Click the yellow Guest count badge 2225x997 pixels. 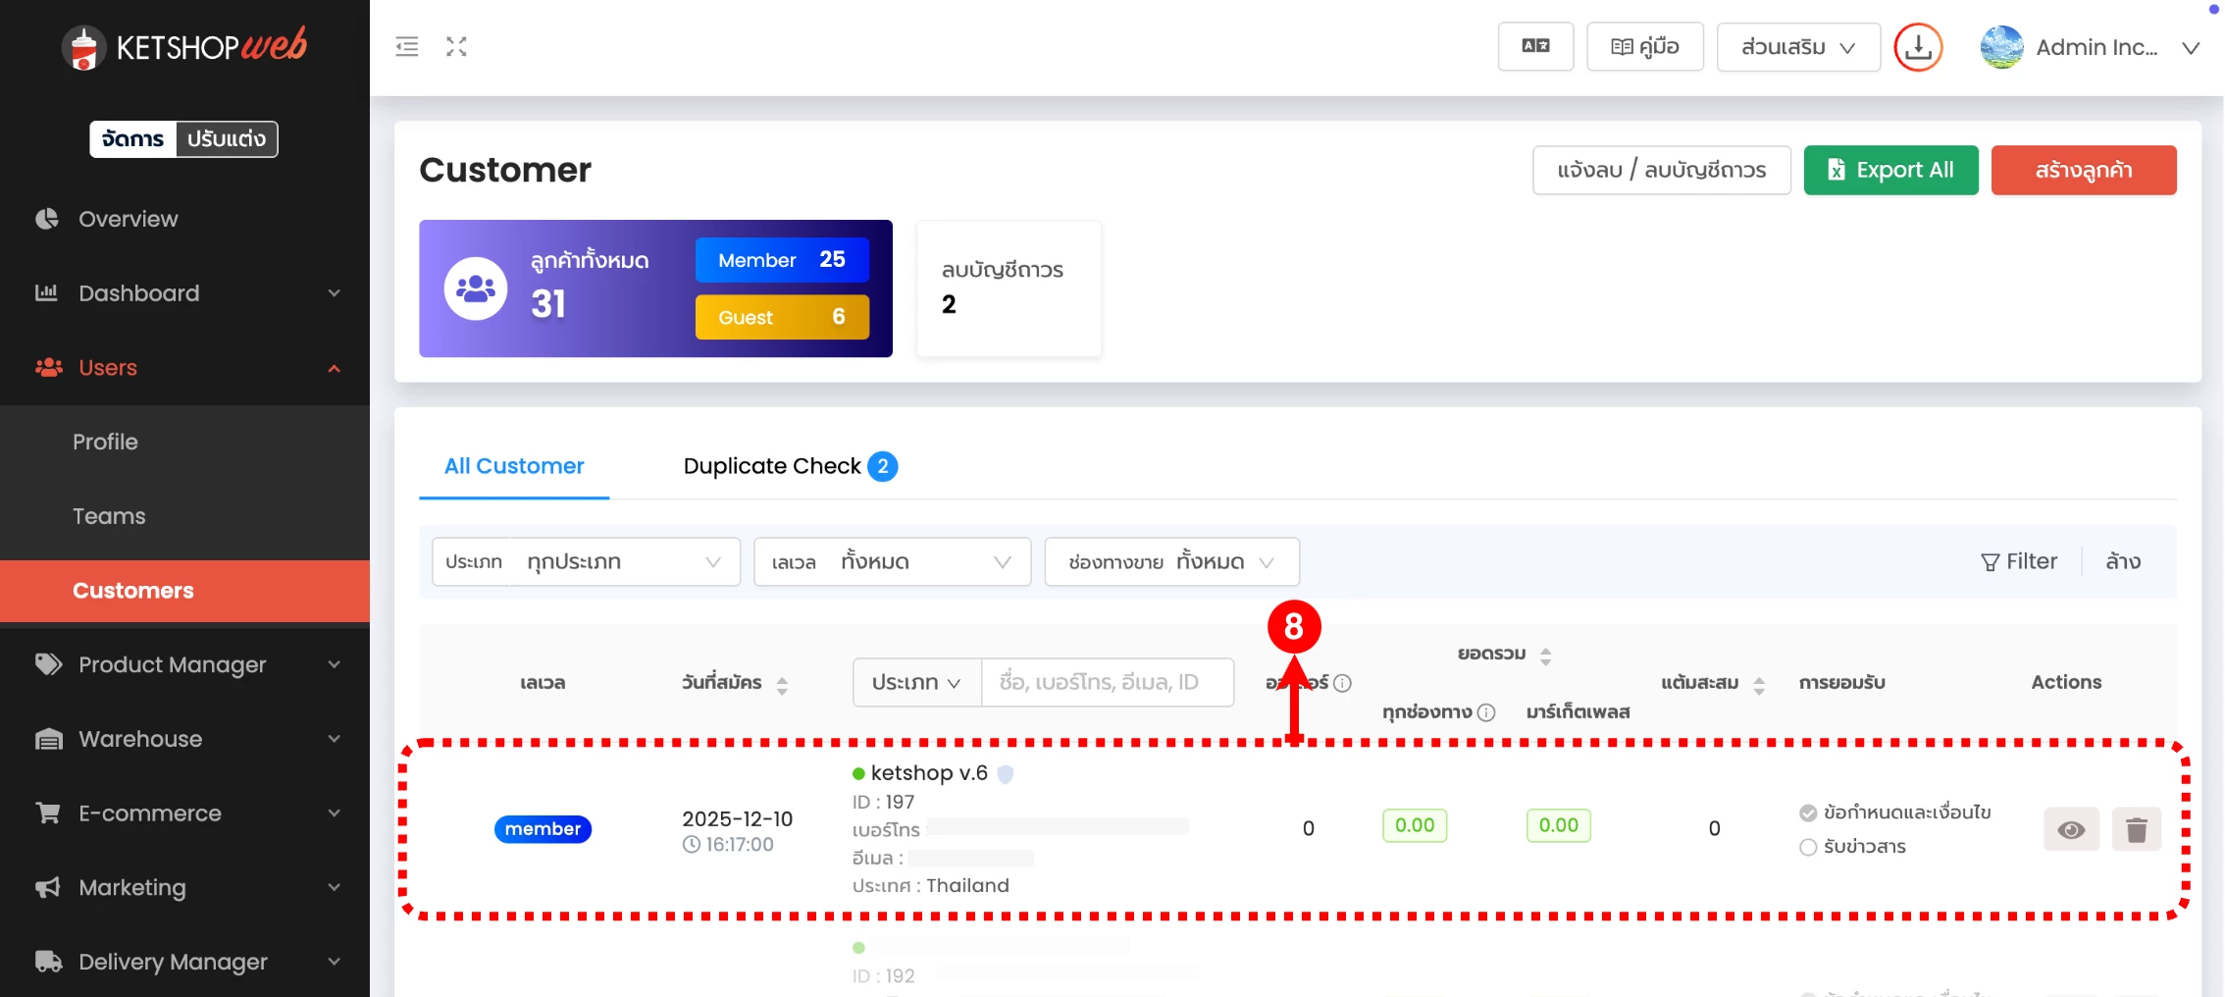pos(782,317)
